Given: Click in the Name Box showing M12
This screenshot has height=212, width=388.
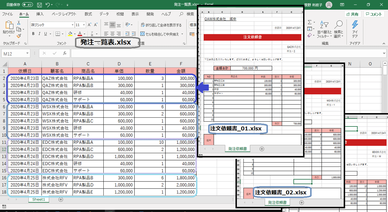Looking at the screenshot, I should (14, 54).
